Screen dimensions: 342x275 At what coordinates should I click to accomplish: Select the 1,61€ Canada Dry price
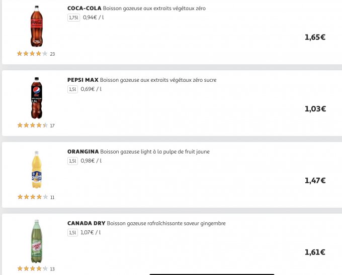click(315, 252)
